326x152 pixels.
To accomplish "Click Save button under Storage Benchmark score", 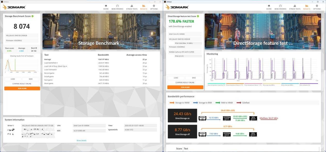I will [31, 79].
